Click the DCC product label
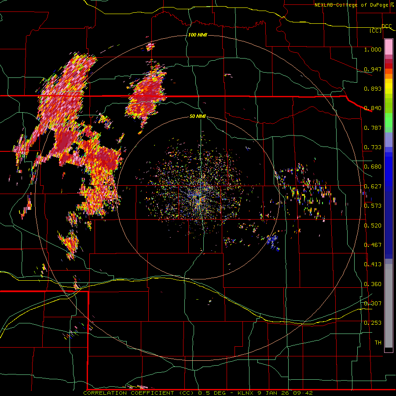Screen dimensions: 396x396 tap(387, 26)
